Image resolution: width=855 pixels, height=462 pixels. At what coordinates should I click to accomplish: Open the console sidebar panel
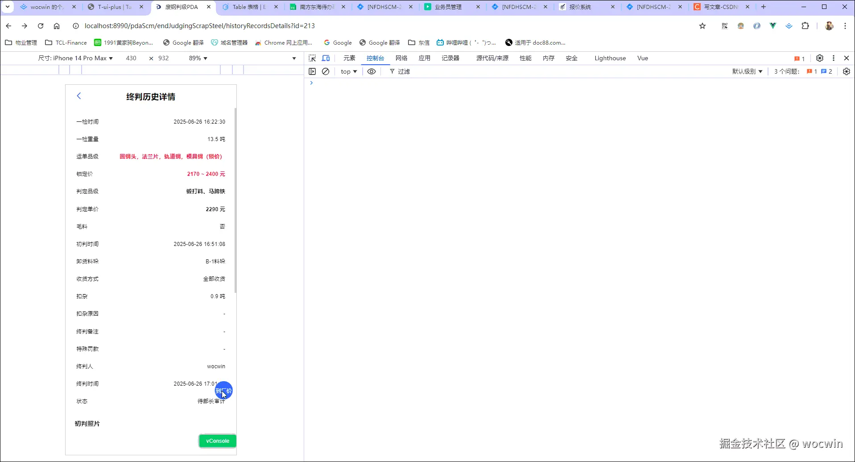click(x=312, y=71)
